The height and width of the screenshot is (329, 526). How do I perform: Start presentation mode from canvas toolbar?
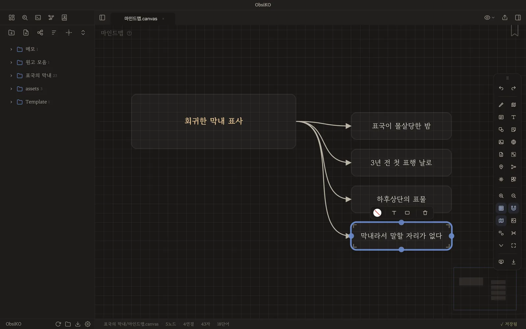point(501,262)
